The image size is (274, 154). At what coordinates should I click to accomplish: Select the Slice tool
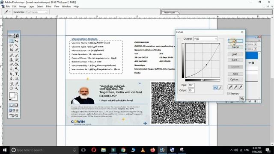[16, 50]
